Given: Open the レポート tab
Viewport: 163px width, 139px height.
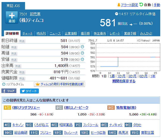Looking at the screenshot, I should point(115,33).
